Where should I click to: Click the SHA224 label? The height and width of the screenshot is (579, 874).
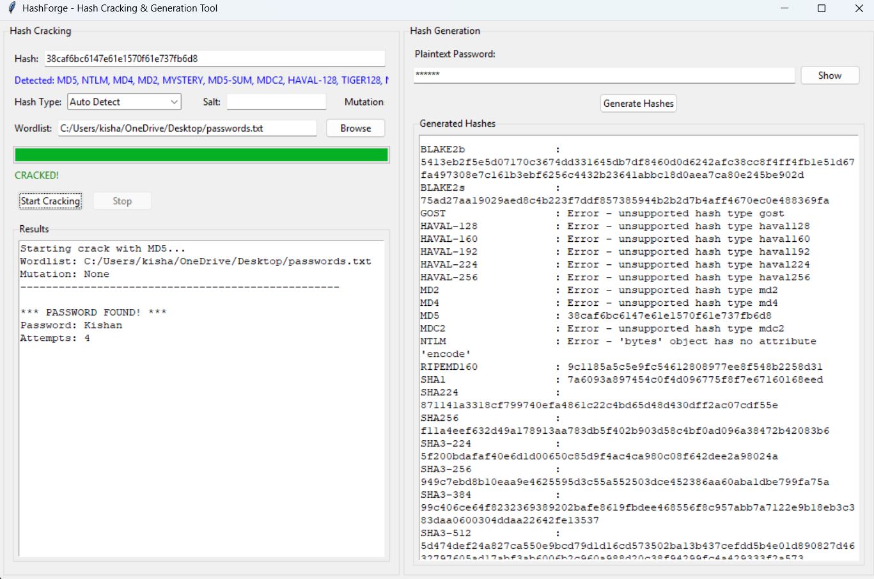[439, 392]
